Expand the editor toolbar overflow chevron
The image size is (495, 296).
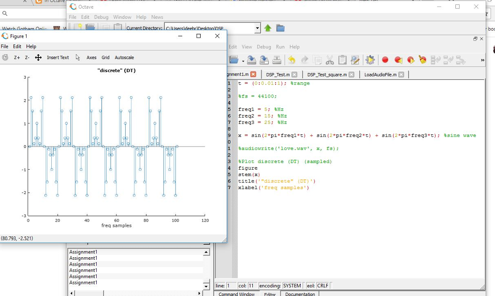point(482,60)
